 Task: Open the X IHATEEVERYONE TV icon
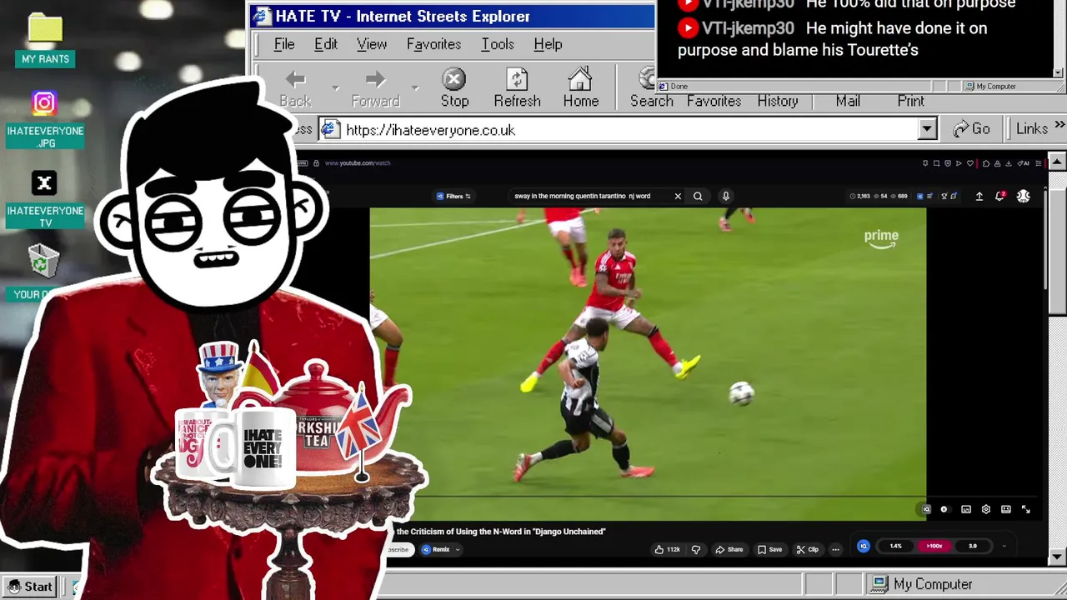click(x=45, y=199)
